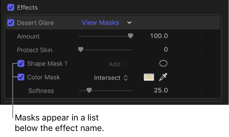Turn off the Color Mask checkbox
229x137 pixels.
21,77
